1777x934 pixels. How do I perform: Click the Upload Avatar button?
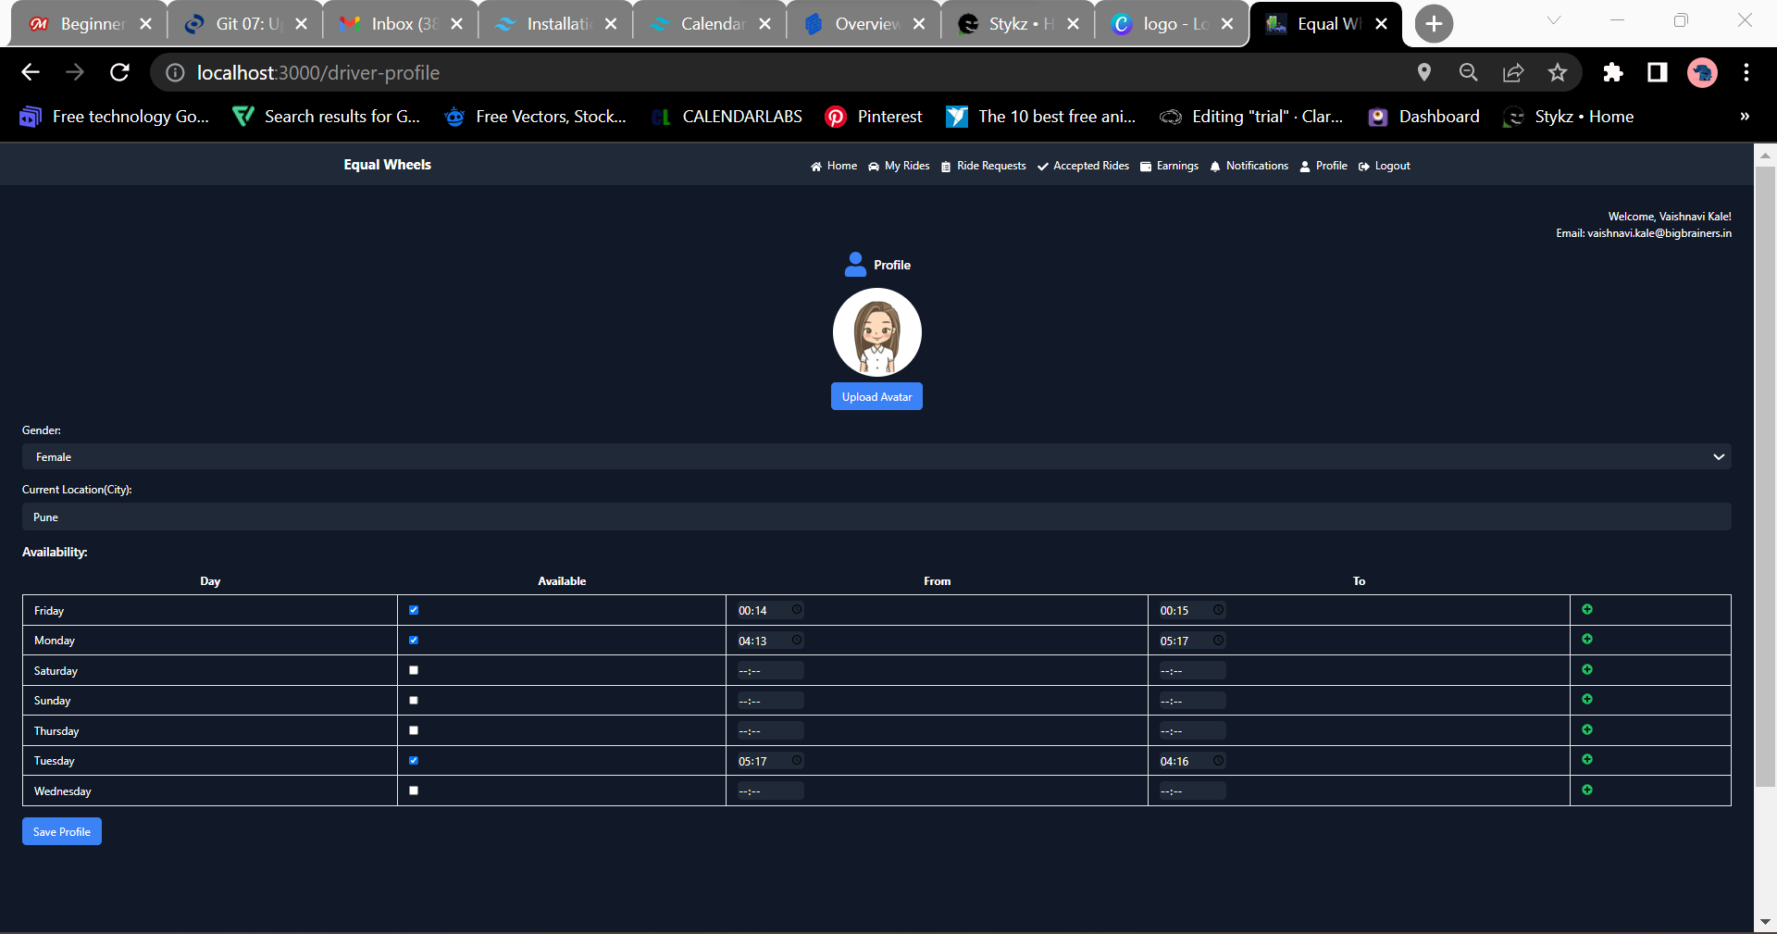coord(876,396)
